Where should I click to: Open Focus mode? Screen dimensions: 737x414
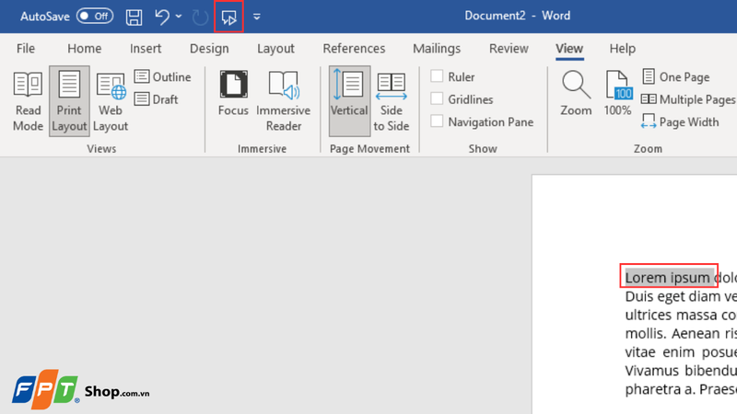coord(233,93)
